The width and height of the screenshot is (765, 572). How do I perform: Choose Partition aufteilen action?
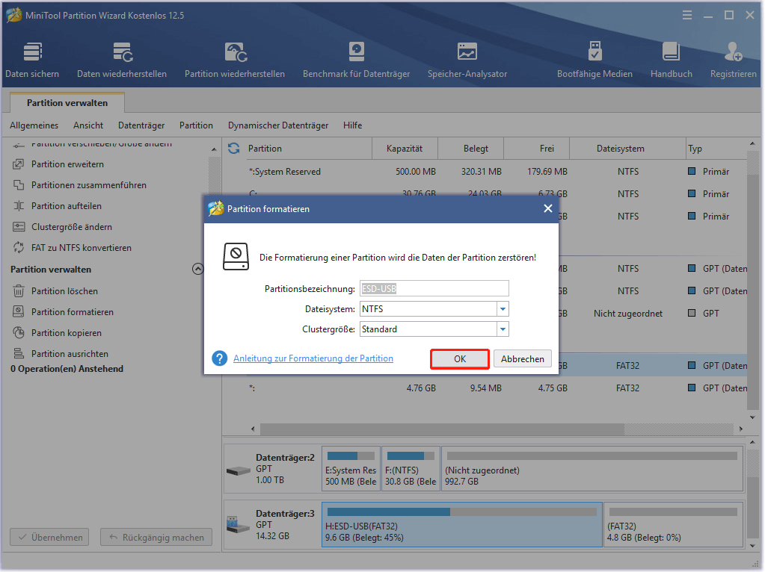click(x=67, y=206)
